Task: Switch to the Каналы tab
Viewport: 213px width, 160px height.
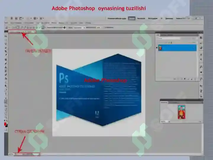Action: tap(164, 35)
